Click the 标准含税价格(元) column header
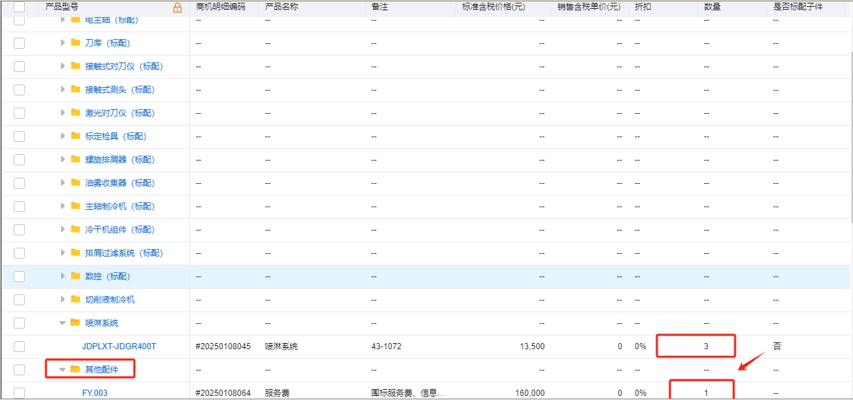This screenshot has width=853, height=400. click(494, 7)
